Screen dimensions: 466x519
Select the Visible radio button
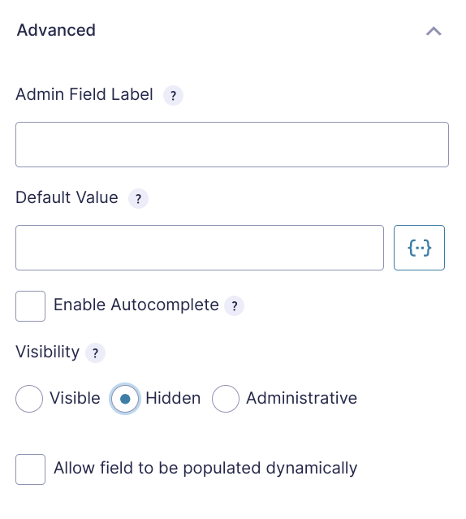(29, 399)
